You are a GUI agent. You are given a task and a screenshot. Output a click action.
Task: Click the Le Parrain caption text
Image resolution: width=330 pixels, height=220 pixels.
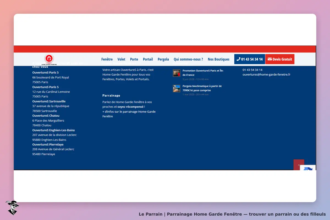(232, 214)
